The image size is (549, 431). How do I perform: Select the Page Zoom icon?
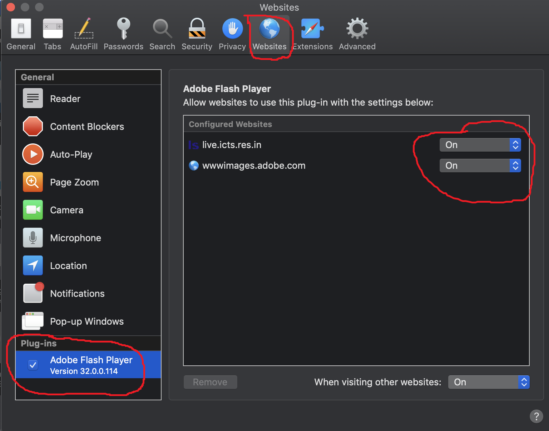[x=33, y=182]
